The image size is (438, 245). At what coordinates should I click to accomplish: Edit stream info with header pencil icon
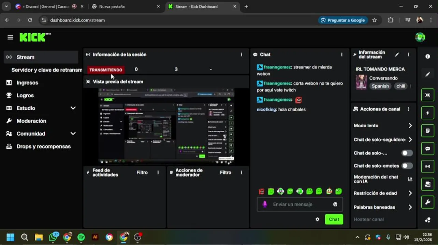click(x=397, y=54)
